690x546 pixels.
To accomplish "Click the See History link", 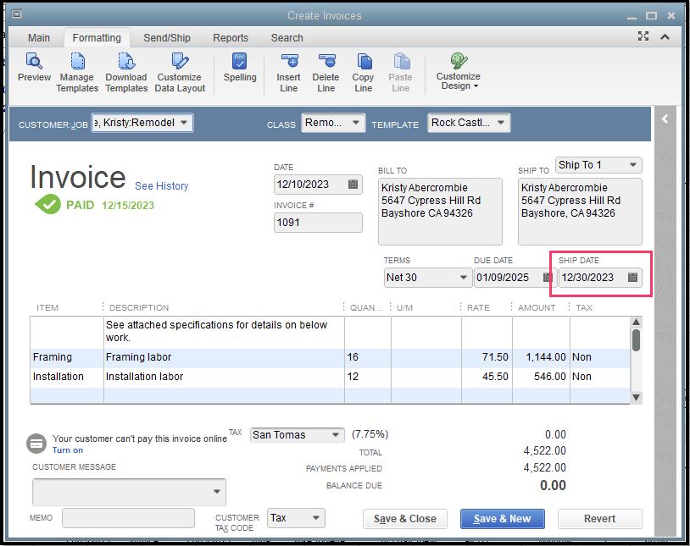I will 161,186.
